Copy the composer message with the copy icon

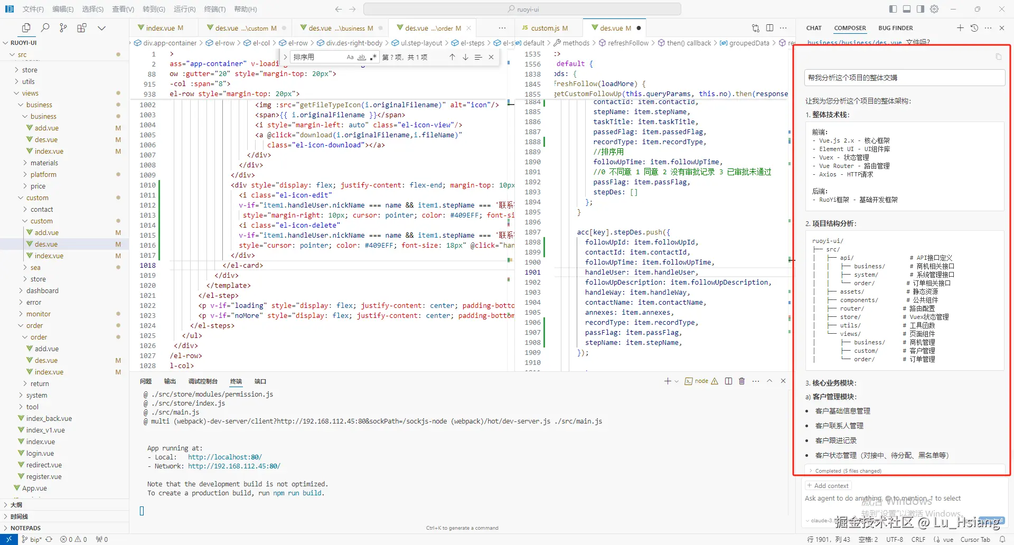[x=998, y=57]
